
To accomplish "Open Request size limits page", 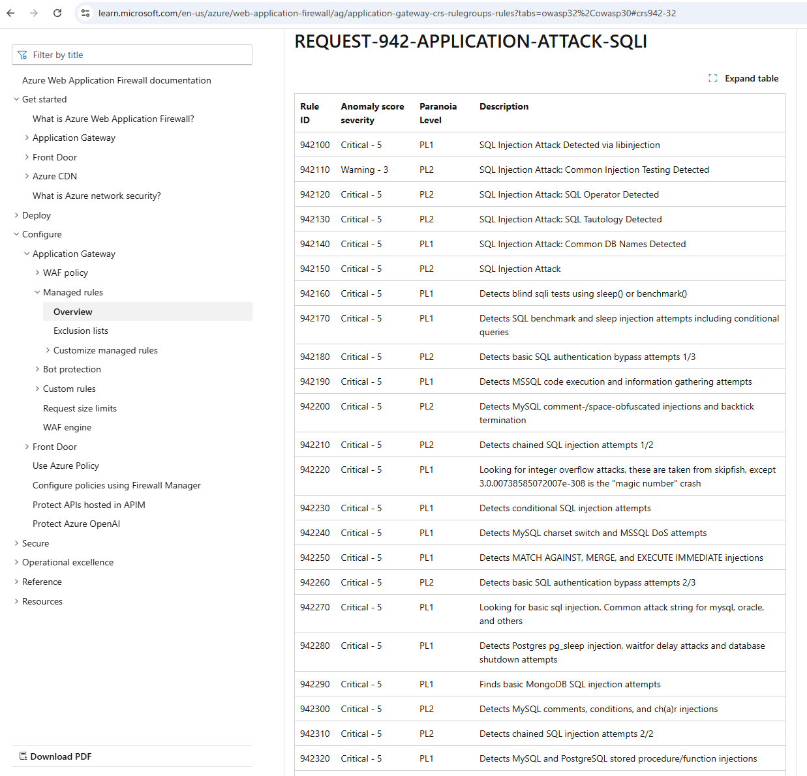I will [80, 408].
